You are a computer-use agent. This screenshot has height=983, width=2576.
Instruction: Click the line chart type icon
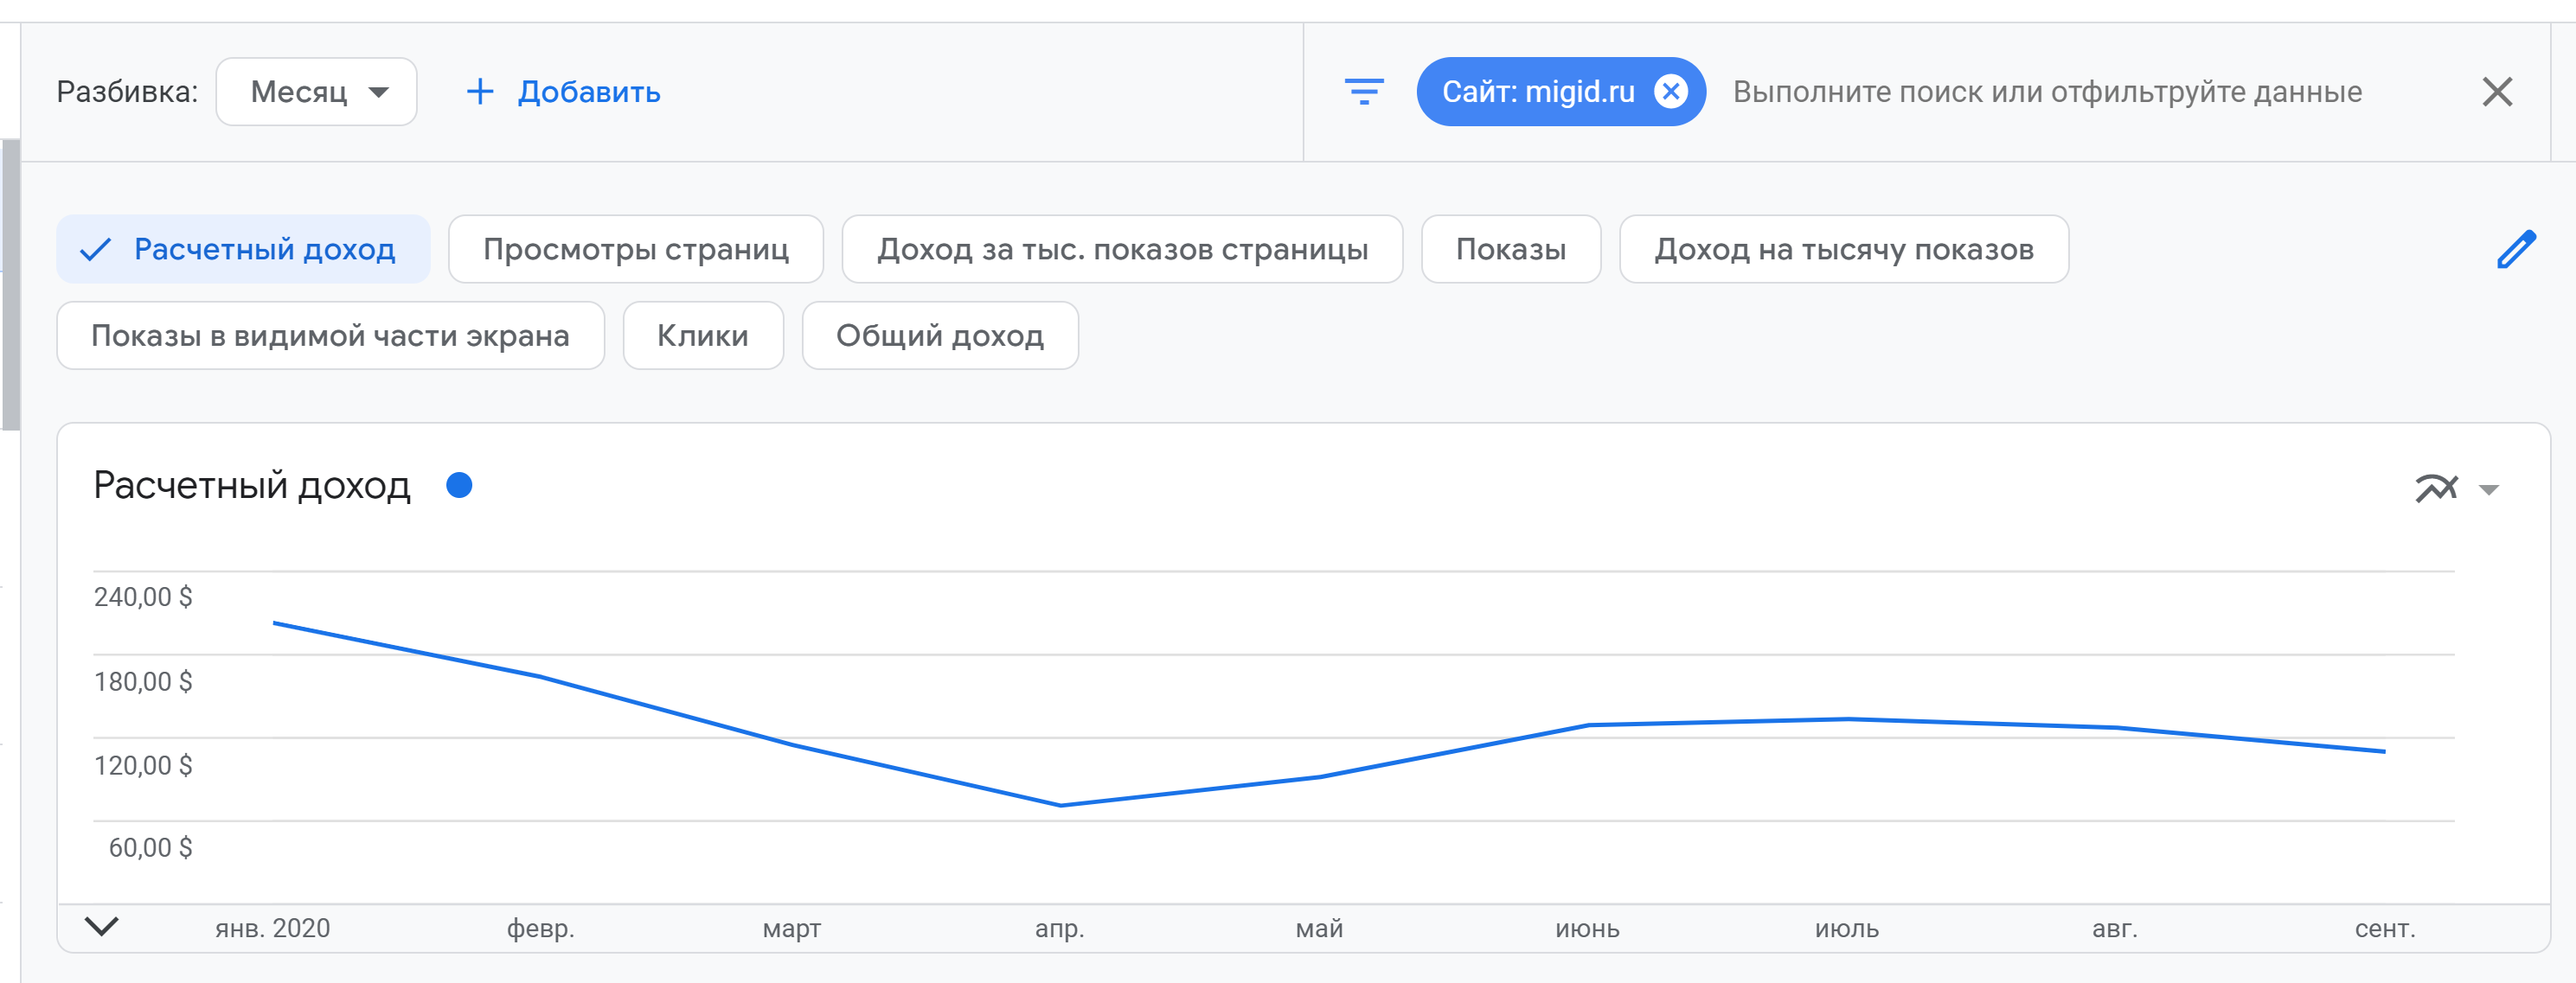tap(2436, 488)
